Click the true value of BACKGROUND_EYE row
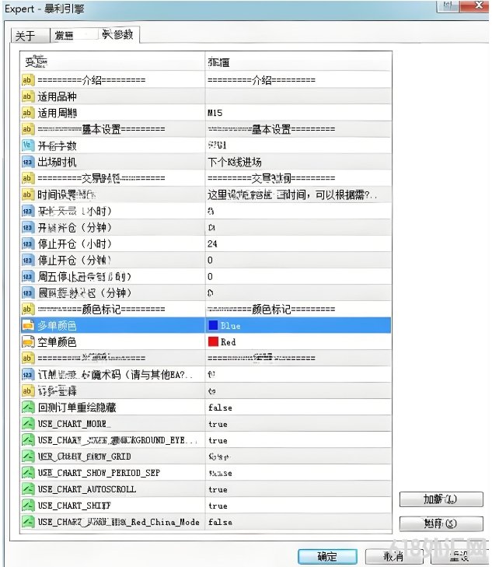Image resolution: width=492 pixels, height=567 pixels. [x=218, y=440]
